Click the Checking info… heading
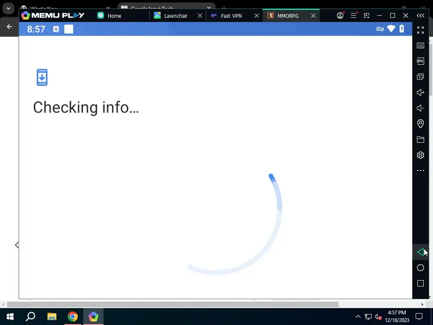 click(86, 107)
